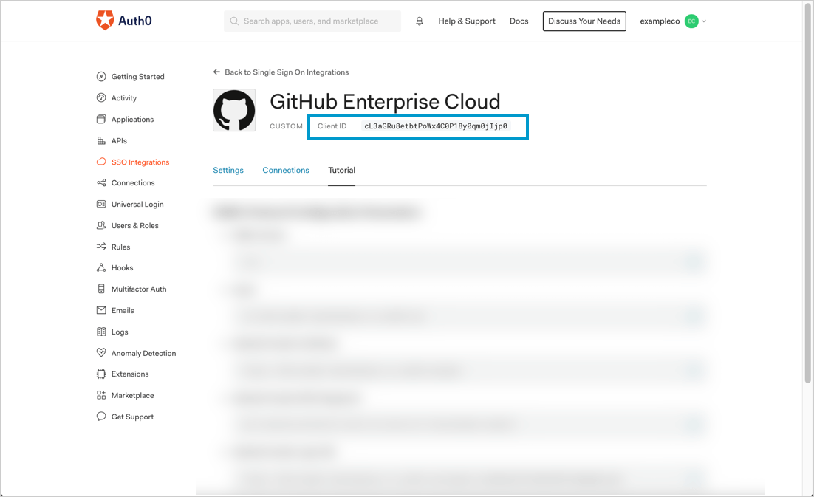Click the search magnifier icon
Screen dimensions: 814x497
pyautogui.click(x=234, y=21)
